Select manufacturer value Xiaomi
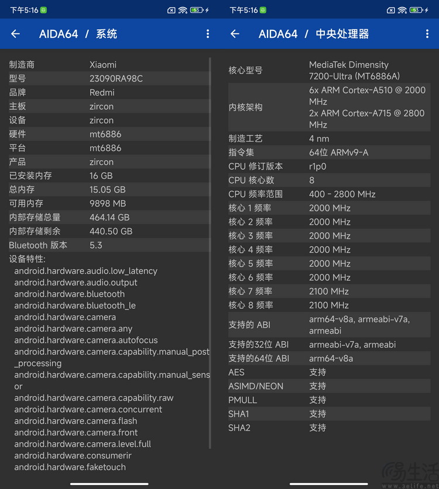Viewport: 439px width, 489px height. pyautogui.click(x=103, y=65)
